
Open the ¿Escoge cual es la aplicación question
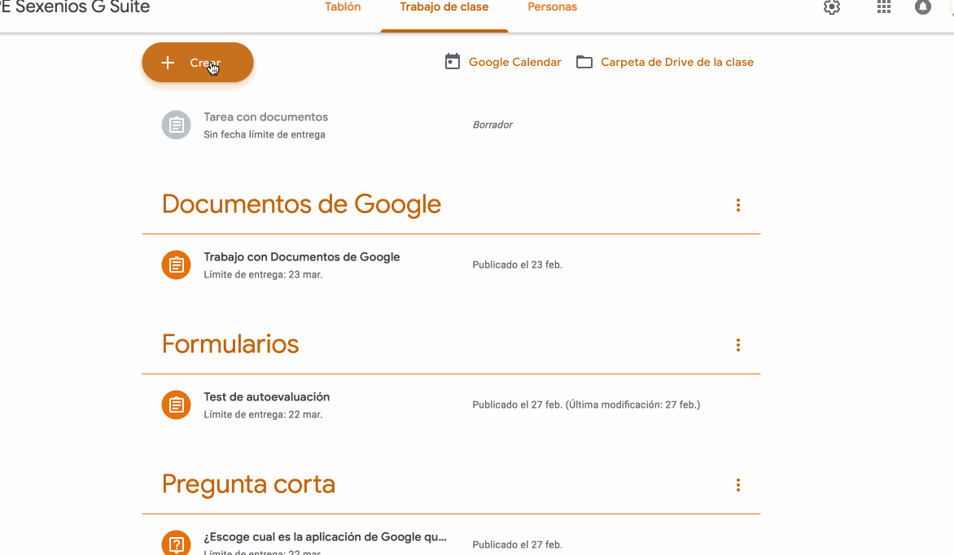pos(325,537)
